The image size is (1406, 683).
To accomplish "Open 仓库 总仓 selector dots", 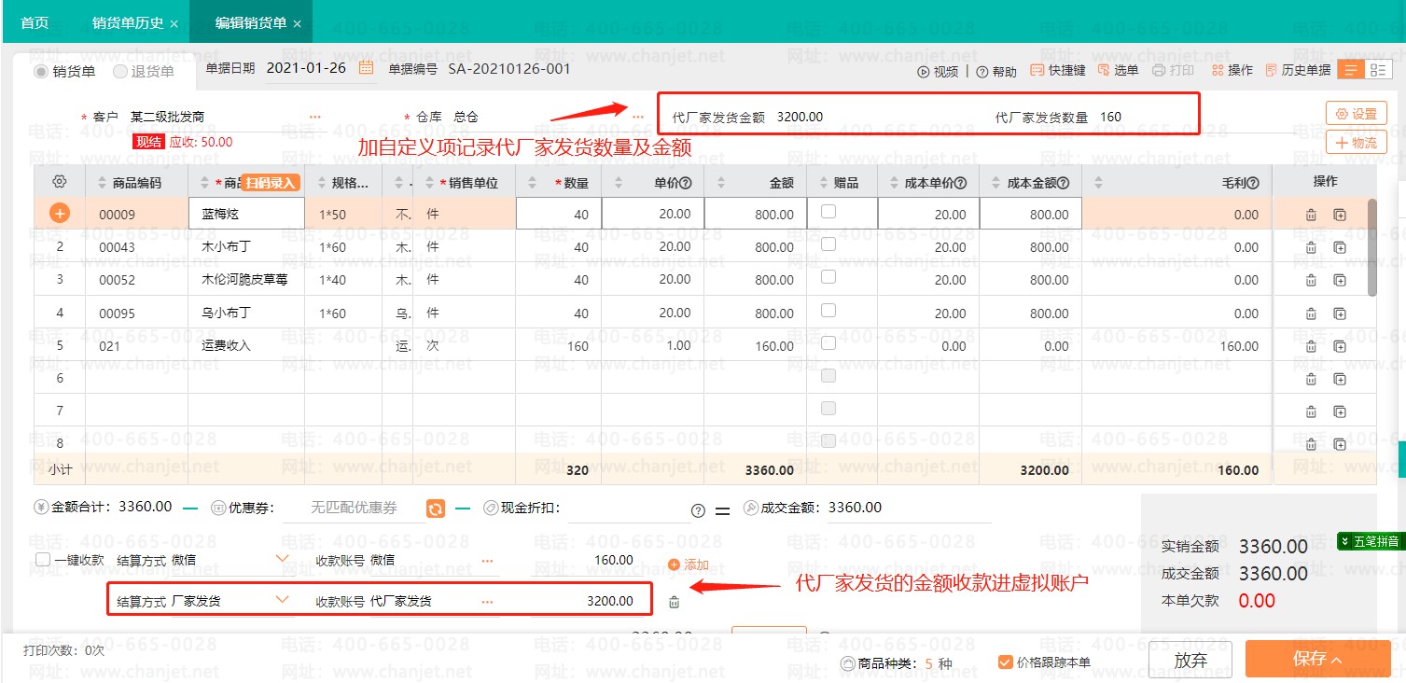I will click(x=637, y=117).
